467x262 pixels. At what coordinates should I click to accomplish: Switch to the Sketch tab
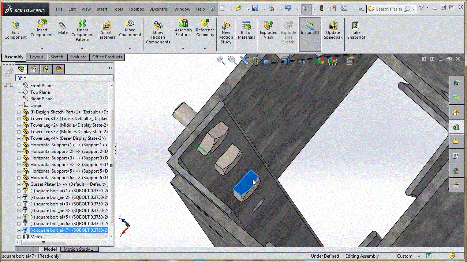click(x=57, y=57)
